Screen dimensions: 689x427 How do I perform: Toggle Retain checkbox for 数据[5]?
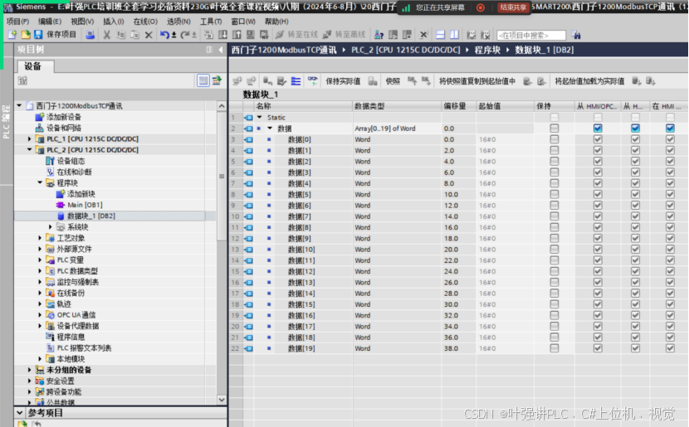[554, 194]
